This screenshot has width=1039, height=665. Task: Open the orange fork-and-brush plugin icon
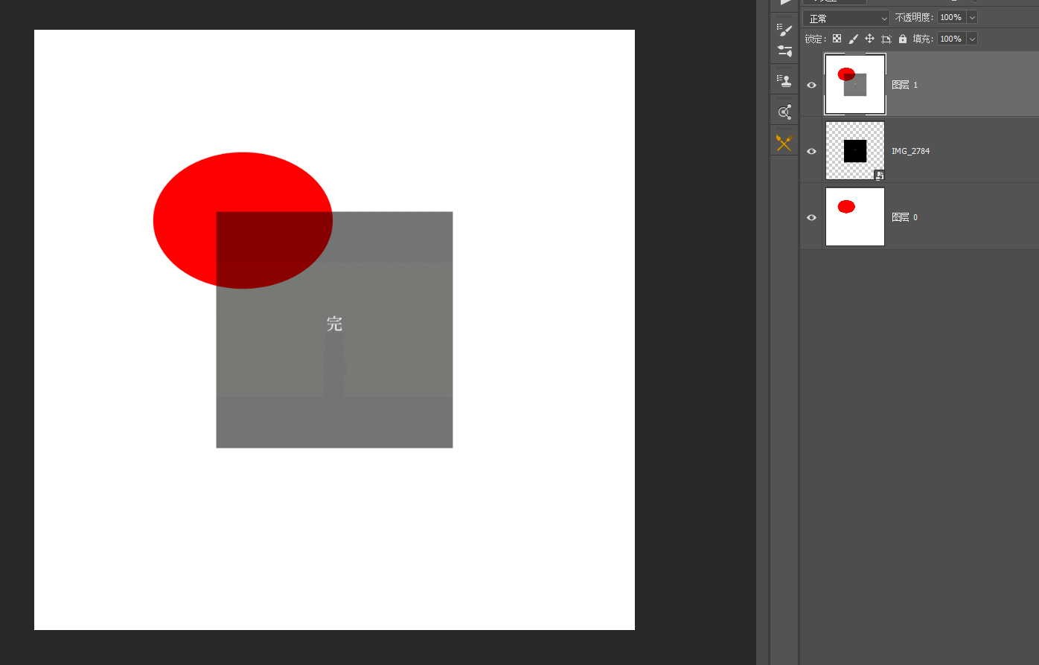tap(784, 142)
